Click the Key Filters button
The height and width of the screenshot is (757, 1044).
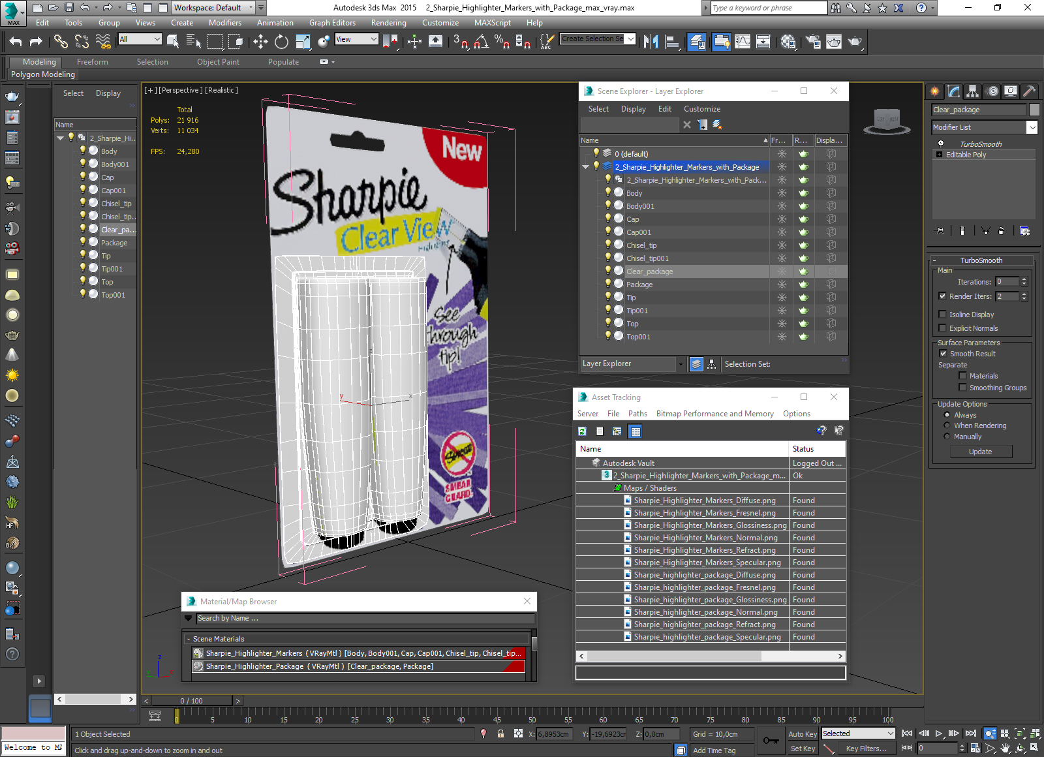(866, 749)
